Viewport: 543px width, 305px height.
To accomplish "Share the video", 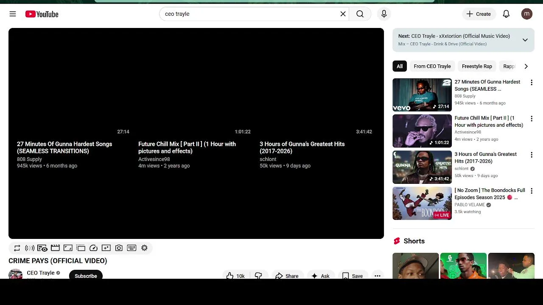I will click(x=287, y=275).
